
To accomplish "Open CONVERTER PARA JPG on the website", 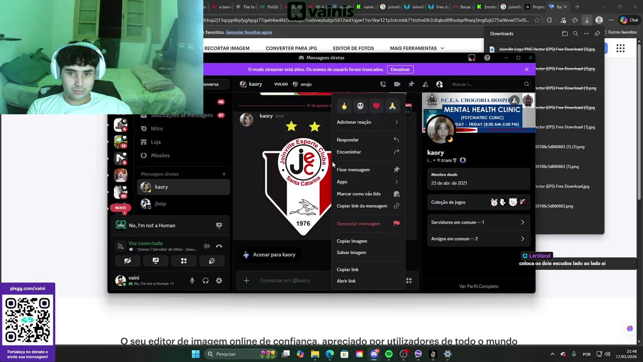I will pos(291,48).
